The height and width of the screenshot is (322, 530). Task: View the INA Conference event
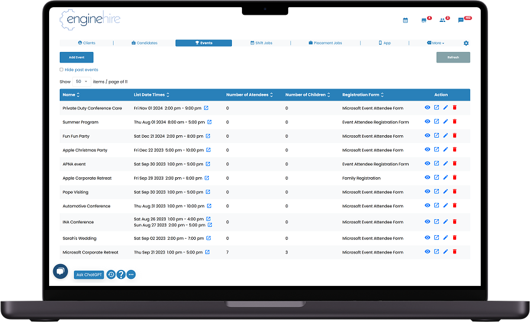(x=428, y=222)
